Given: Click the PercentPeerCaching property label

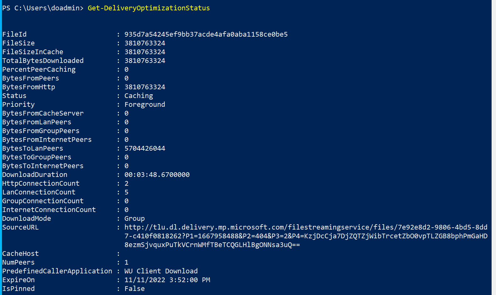Looking at the screenshot, I should [39, 70].
